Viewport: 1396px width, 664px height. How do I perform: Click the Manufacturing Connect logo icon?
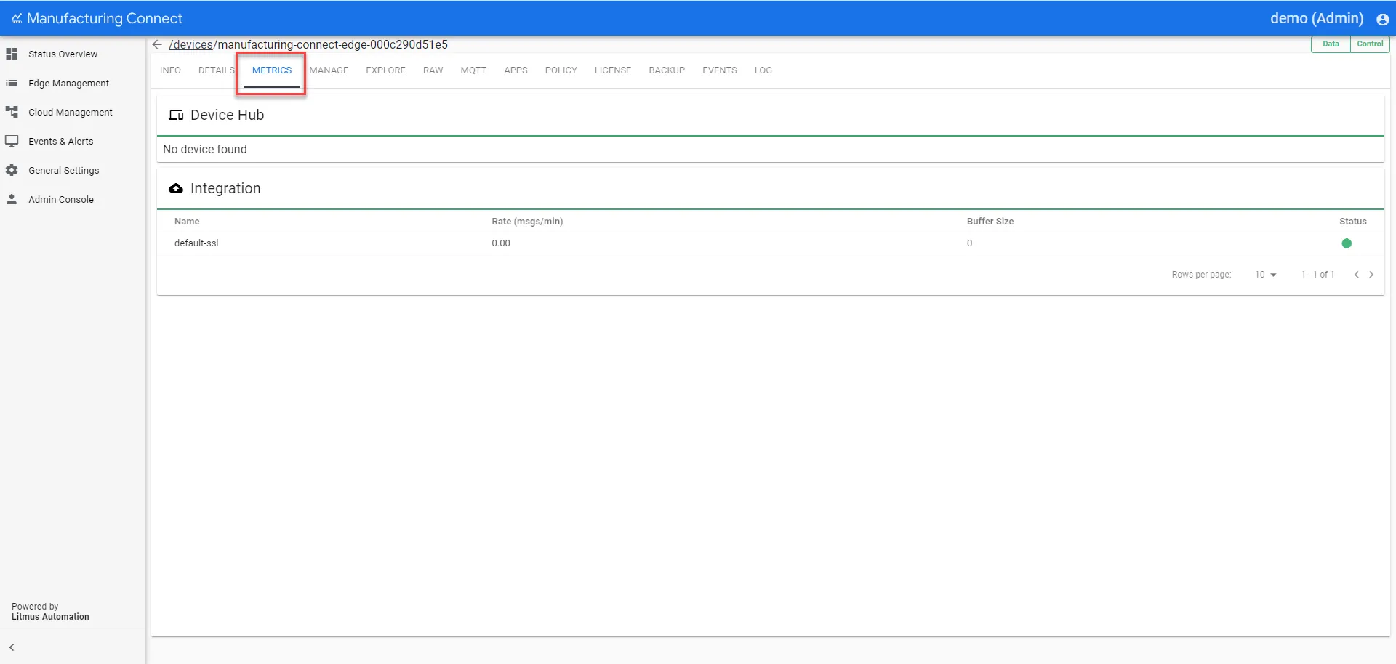pyautogui.click(x=17, y=18)
